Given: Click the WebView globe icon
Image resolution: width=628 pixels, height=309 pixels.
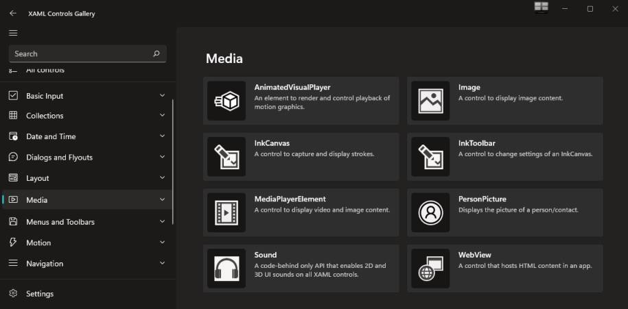Looking at the screenshot, I should coord(430,269).
